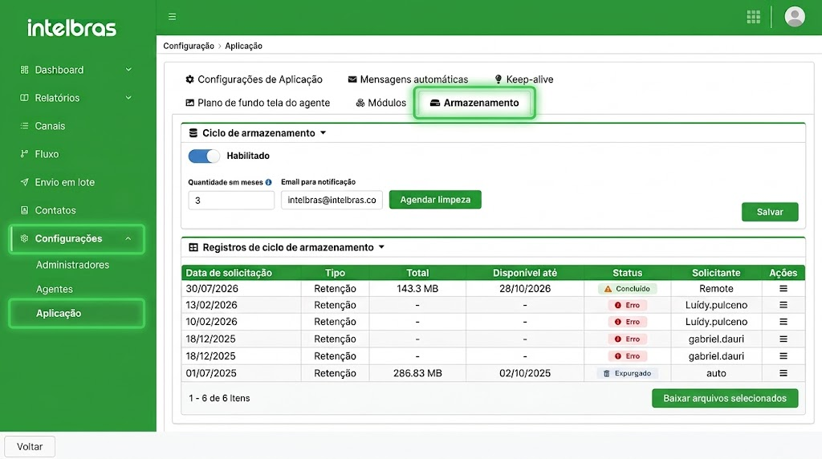Click the Salvar button
The image size is (822, 459).
[x=770, y=212]
